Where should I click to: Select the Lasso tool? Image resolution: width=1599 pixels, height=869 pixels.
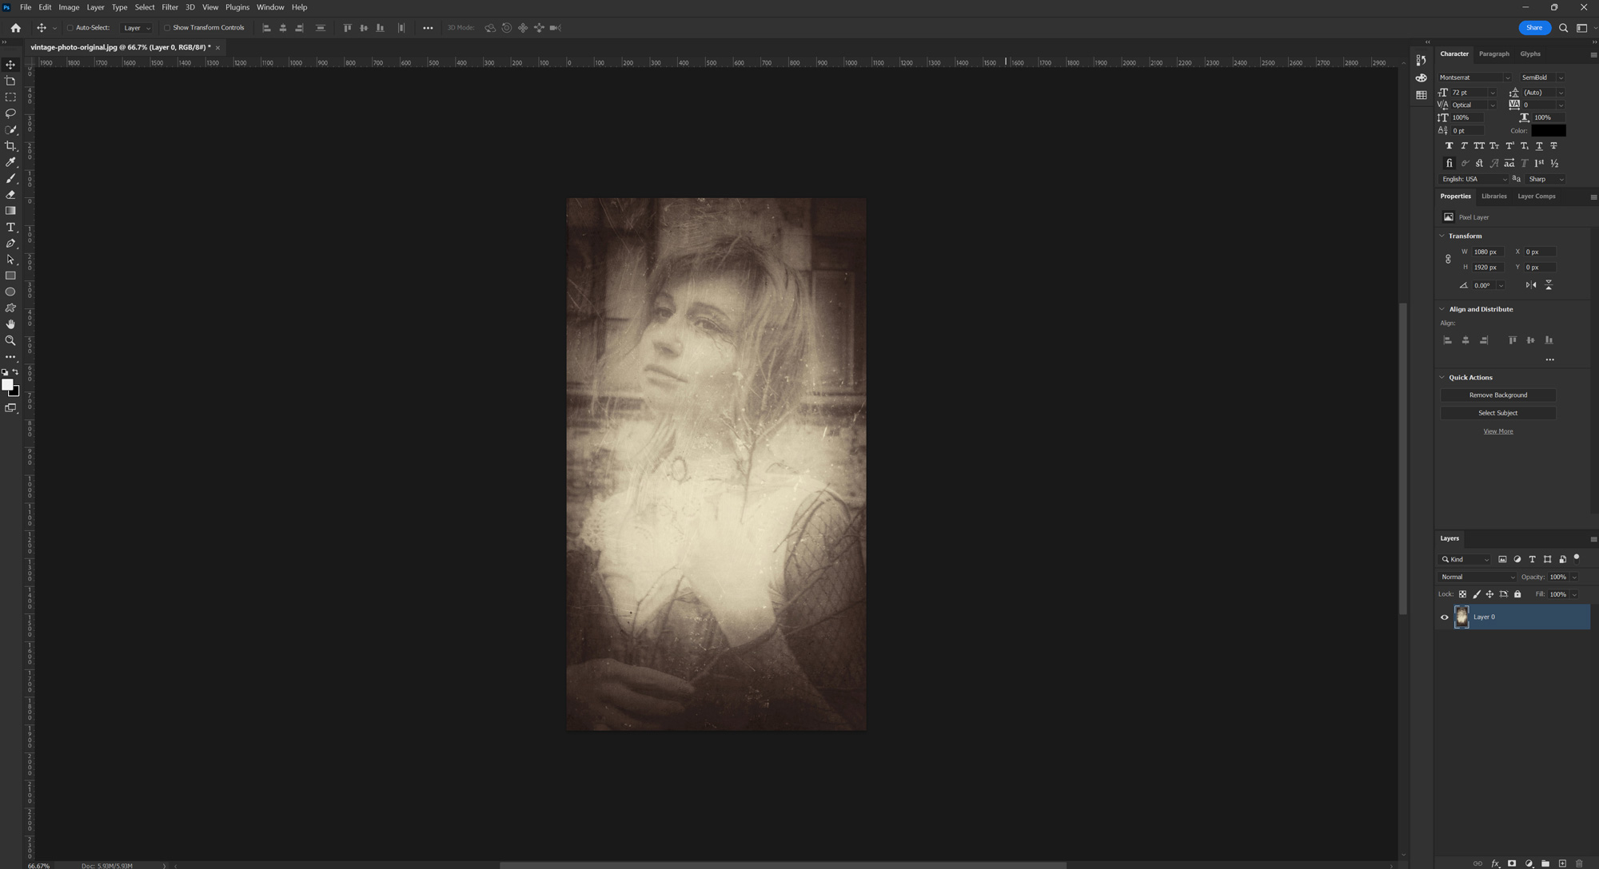[10, 113]
